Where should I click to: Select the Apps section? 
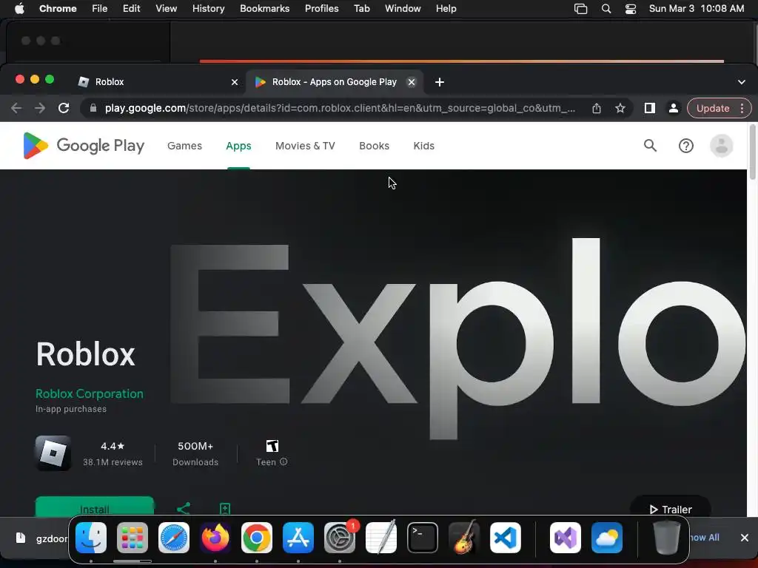pos(238,146)
